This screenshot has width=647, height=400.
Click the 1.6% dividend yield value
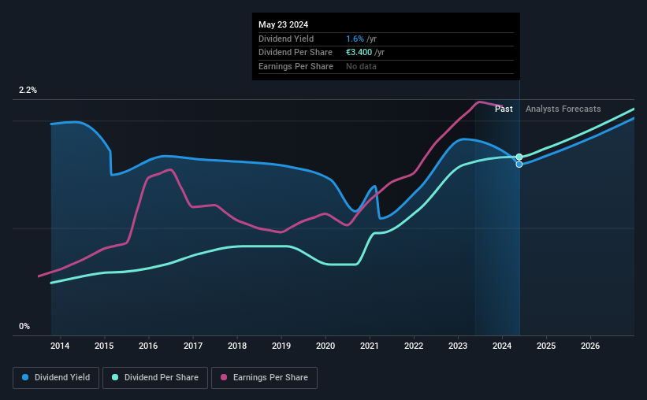355,39
